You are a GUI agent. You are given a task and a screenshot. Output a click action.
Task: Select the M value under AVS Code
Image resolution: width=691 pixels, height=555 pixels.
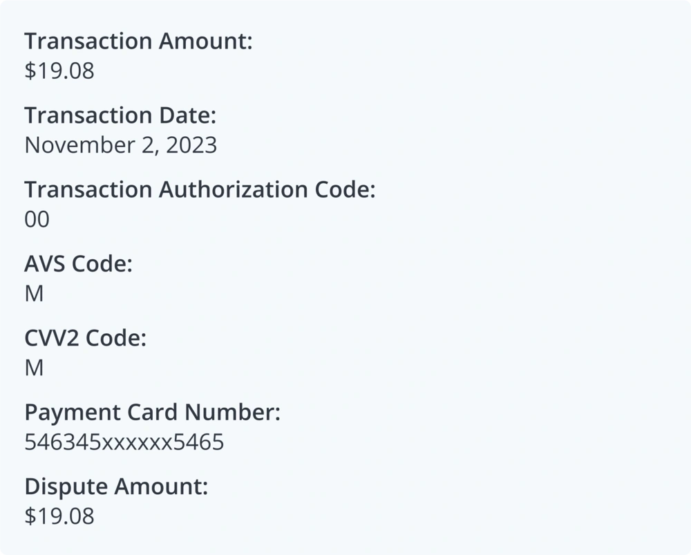34,294
